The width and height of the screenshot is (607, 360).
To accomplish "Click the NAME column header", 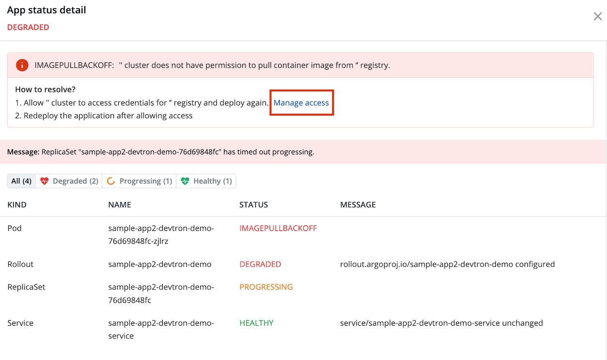I will pos(120,205).
